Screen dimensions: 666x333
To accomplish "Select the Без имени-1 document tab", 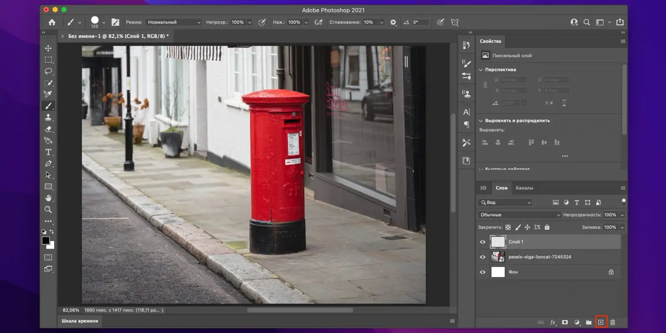I will click(118, 36).
